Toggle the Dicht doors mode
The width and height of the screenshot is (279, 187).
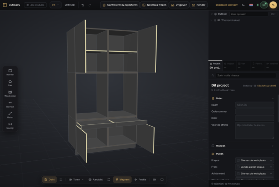pos(49,180)
